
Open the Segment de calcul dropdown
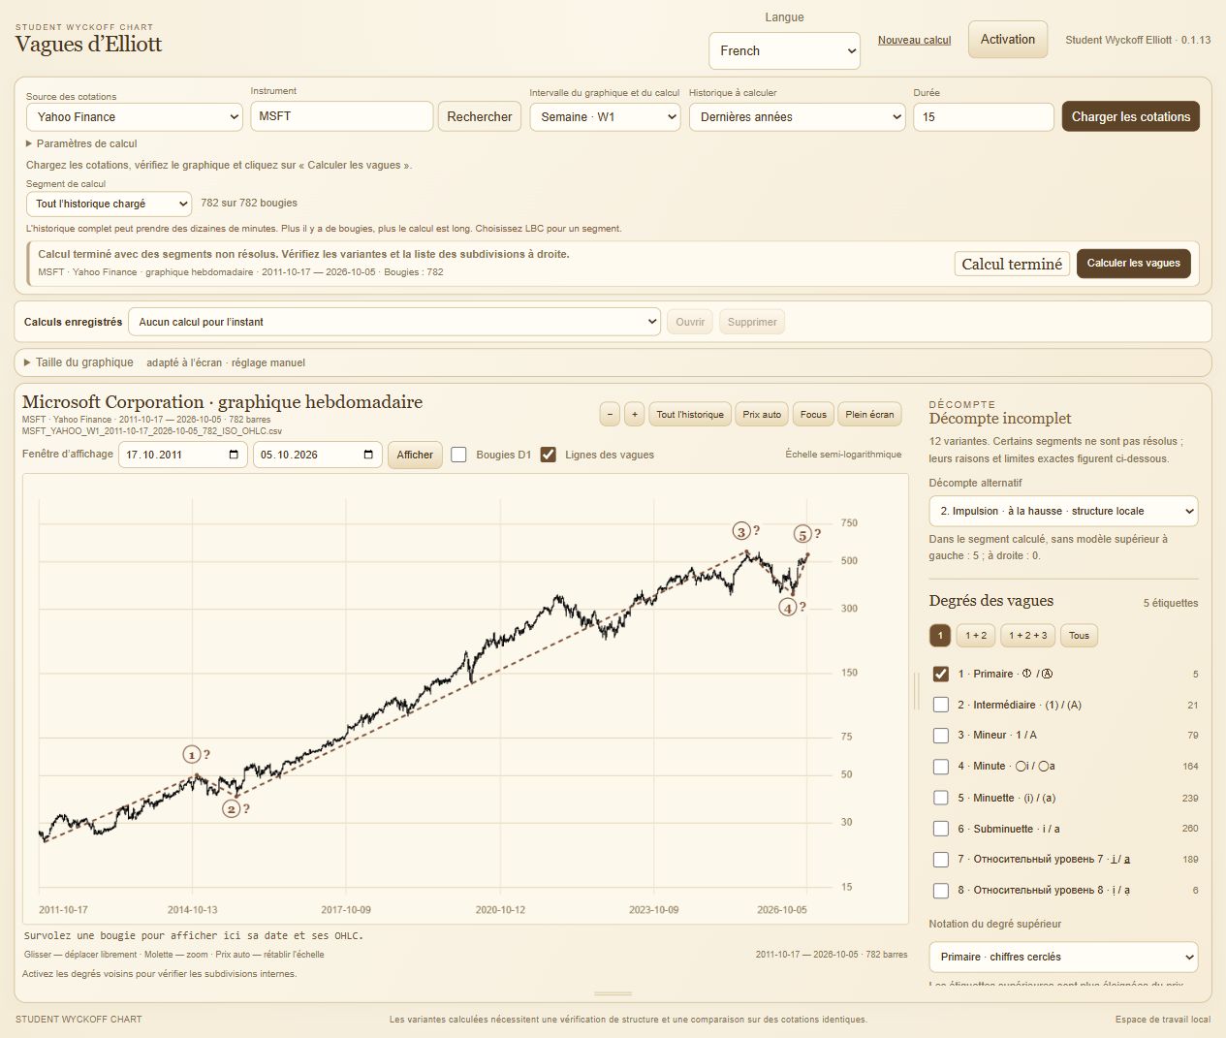tap(109, 204)
